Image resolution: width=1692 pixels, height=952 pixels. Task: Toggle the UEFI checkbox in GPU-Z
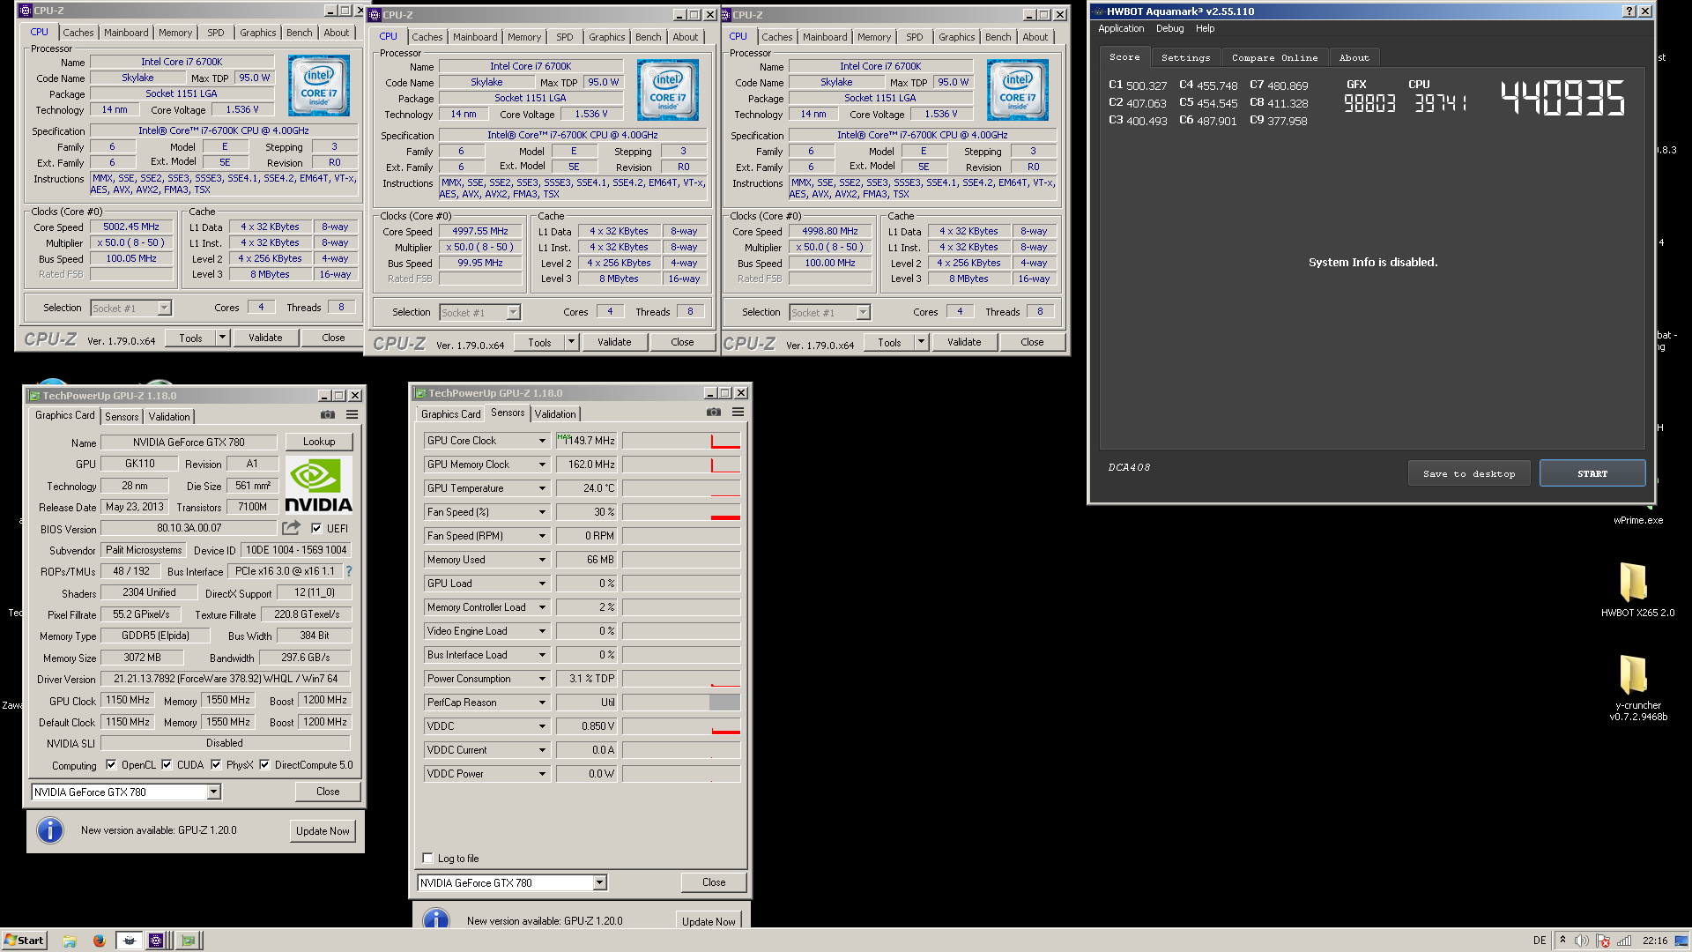pos(316,528)
